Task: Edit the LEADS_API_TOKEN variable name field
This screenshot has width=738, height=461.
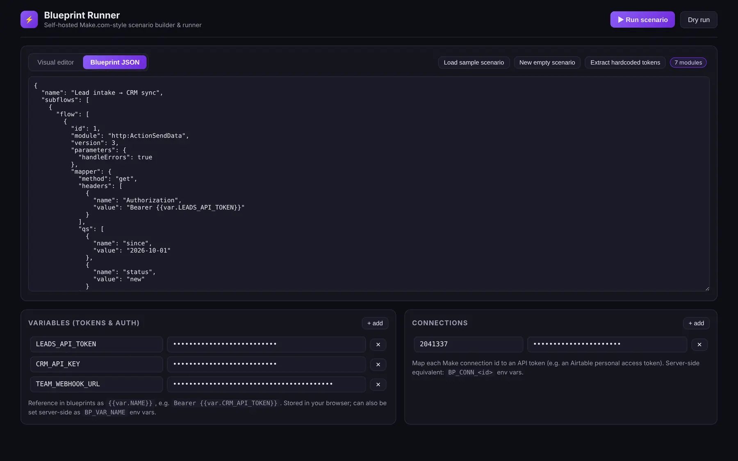Action: pyautogui.click(x=96, y=344)
